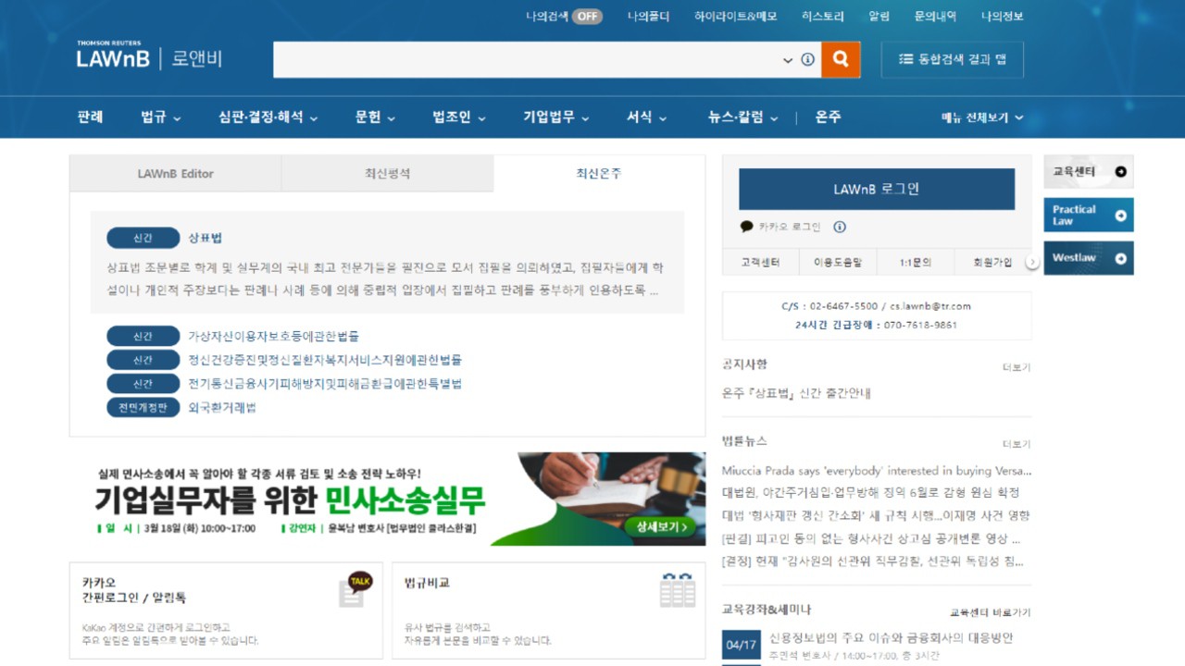Click the orange search magnifier button
Viewport: 1185px width, 666px height.
click(841, 59)
